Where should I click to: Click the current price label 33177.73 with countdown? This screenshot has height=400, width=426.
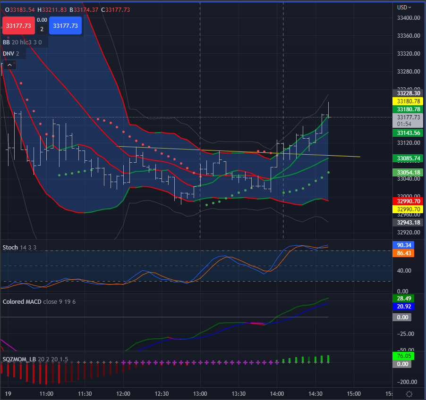tap(408, 120)
